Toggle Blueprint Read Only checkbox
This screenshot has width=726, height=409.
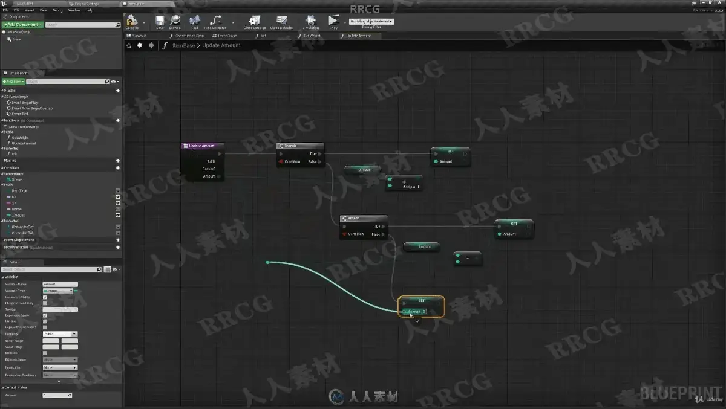(45, 303)
